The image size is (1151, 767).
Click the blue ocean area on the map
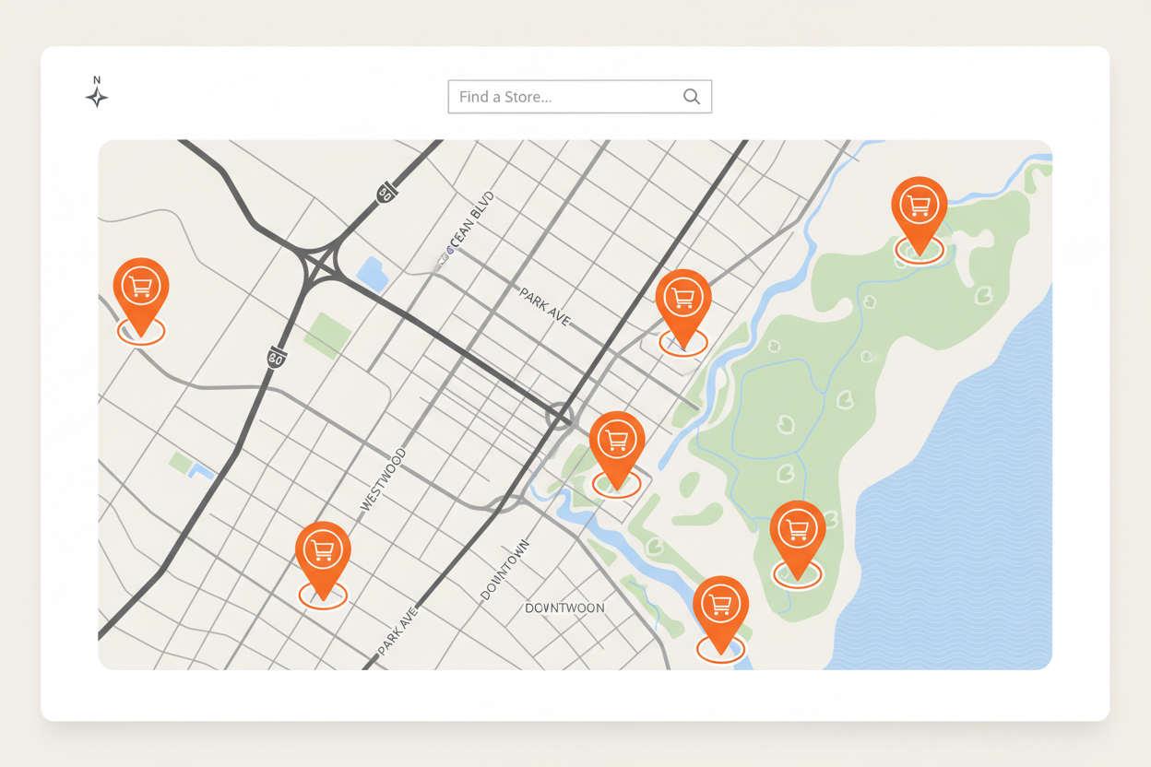click(959, 516)
